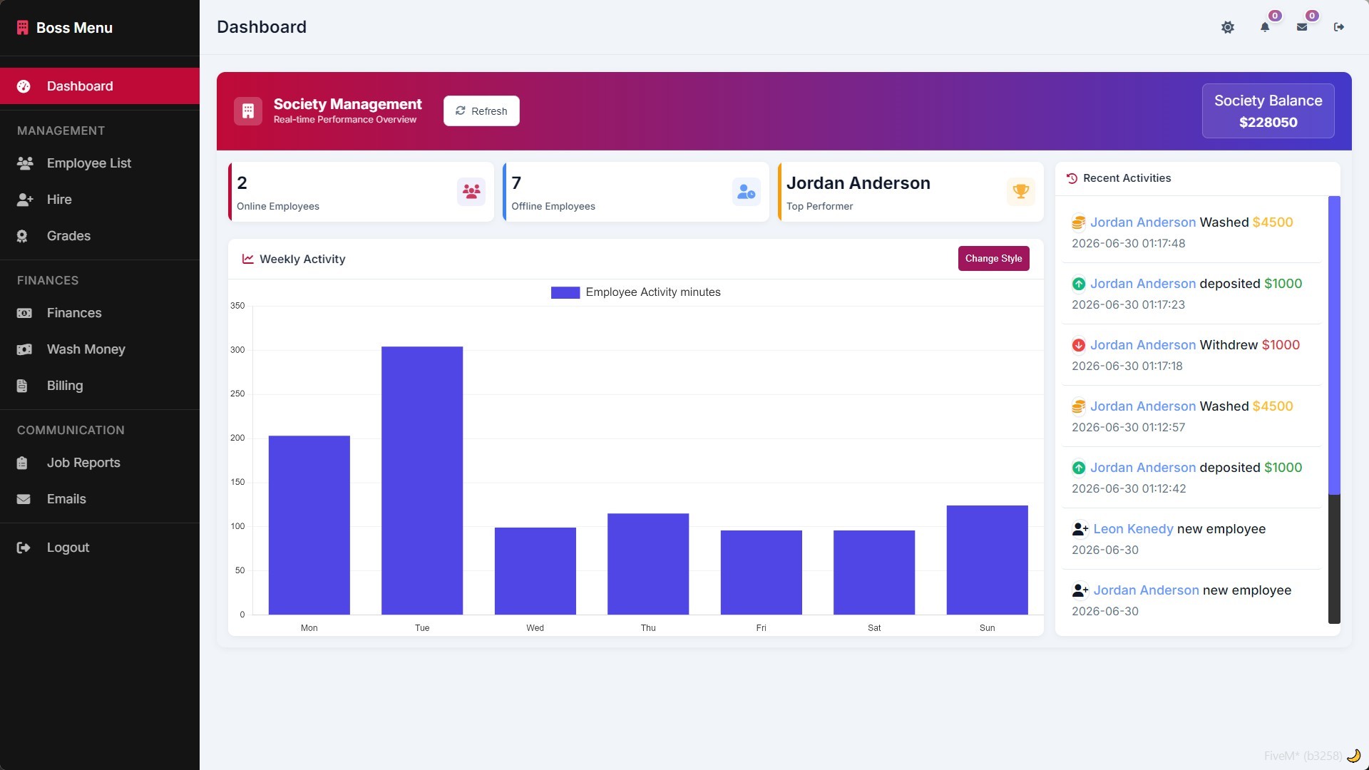Image resolution: width=1369 pixels, height=770 pixels.
Task: Open the notifications bell icon
Action: (1265, 27)
